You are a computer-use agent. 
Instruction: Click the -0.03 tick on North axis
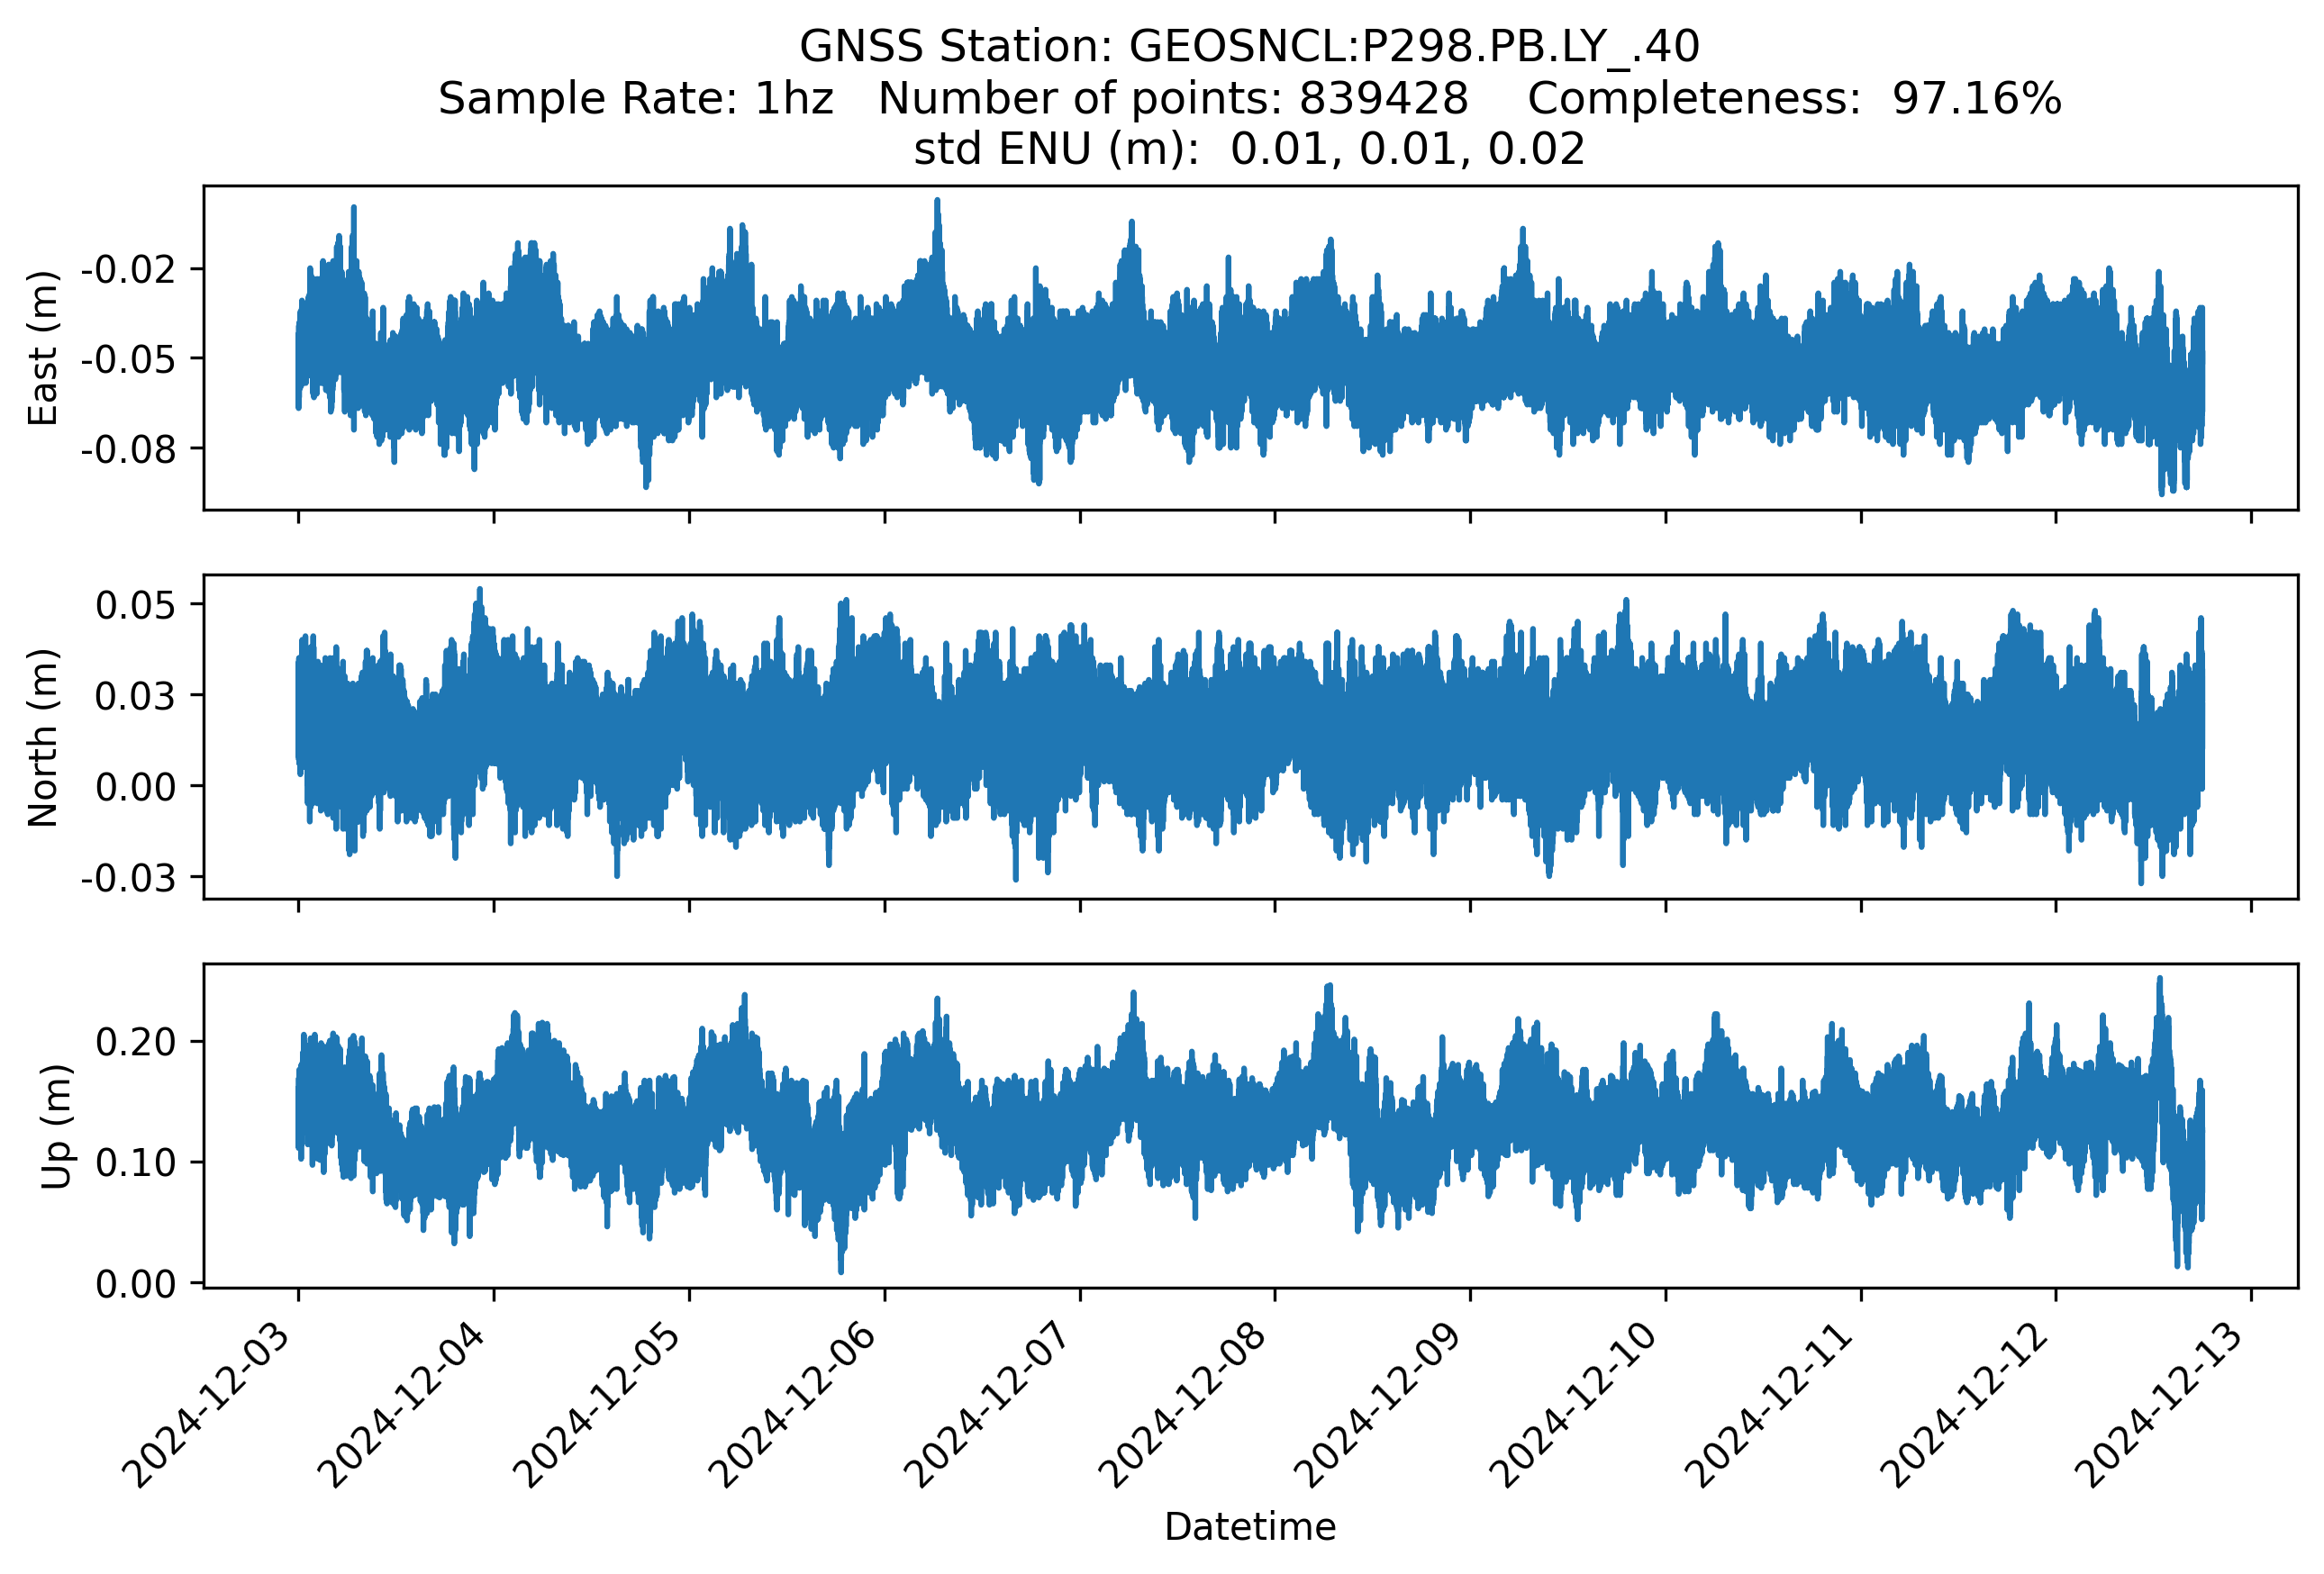[x=128, y=879]
